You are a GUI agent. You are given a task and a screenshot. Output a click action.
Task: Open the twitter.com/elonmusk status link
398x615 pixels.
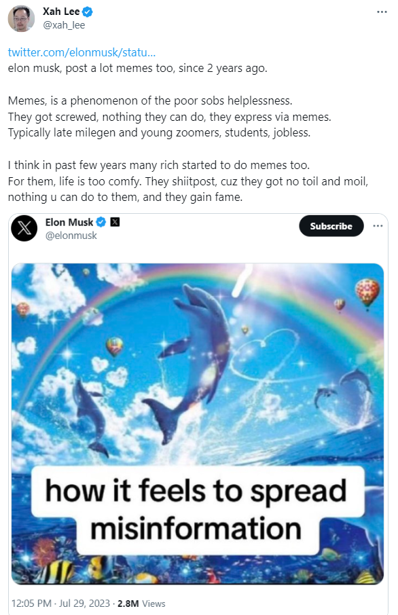[x=82, y=52]
